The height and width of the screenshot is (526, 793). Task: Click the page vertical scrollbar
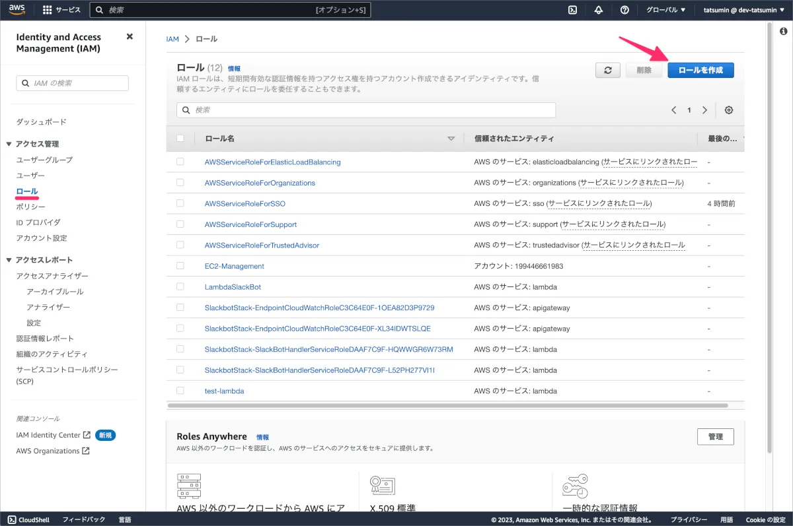769,238
